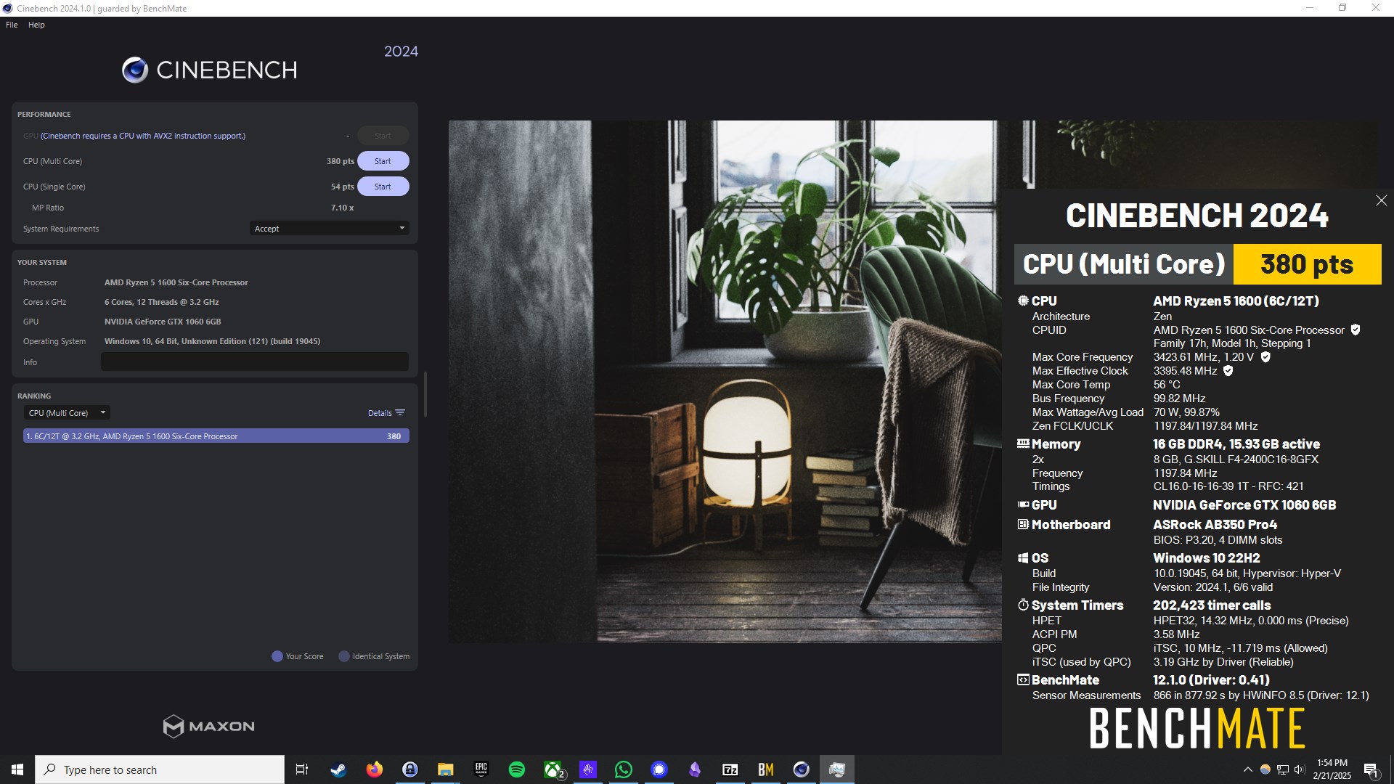Screen dimensions: 1394x784
Task: Click the GPU section icon
Action: point(1023,505)
